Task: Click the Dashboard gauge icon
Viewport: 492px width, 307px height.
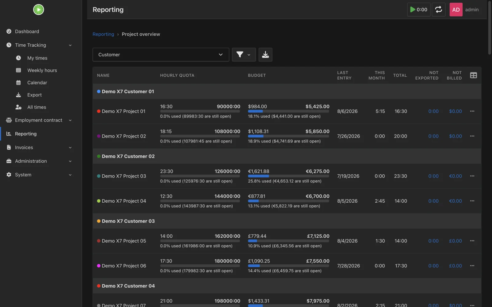Action: tap(9, 31)
